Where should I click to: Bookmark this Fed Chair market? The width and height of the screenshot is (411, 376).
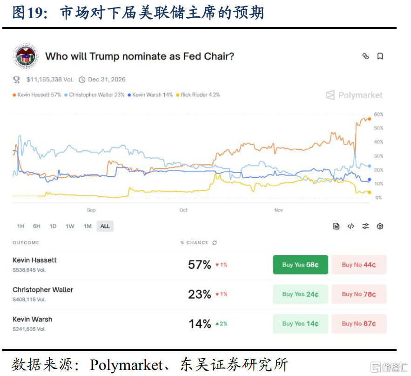click(x=380, y=56)
